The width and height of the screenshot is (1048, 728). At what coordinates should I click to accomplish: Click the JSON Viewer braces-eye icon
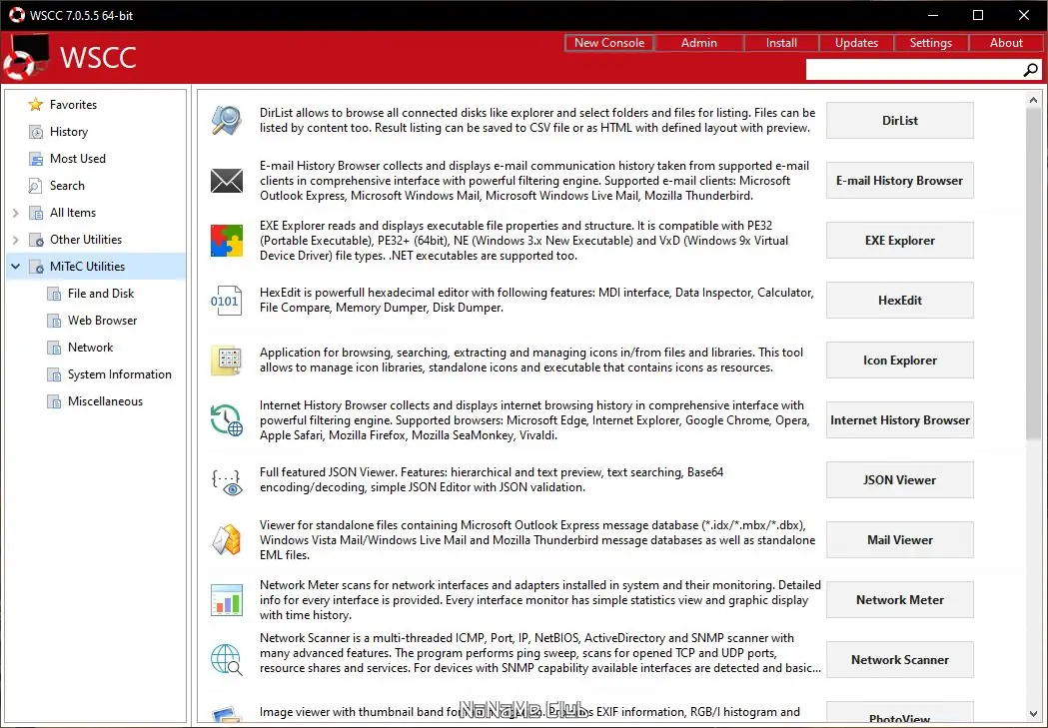tap(227, 481)
